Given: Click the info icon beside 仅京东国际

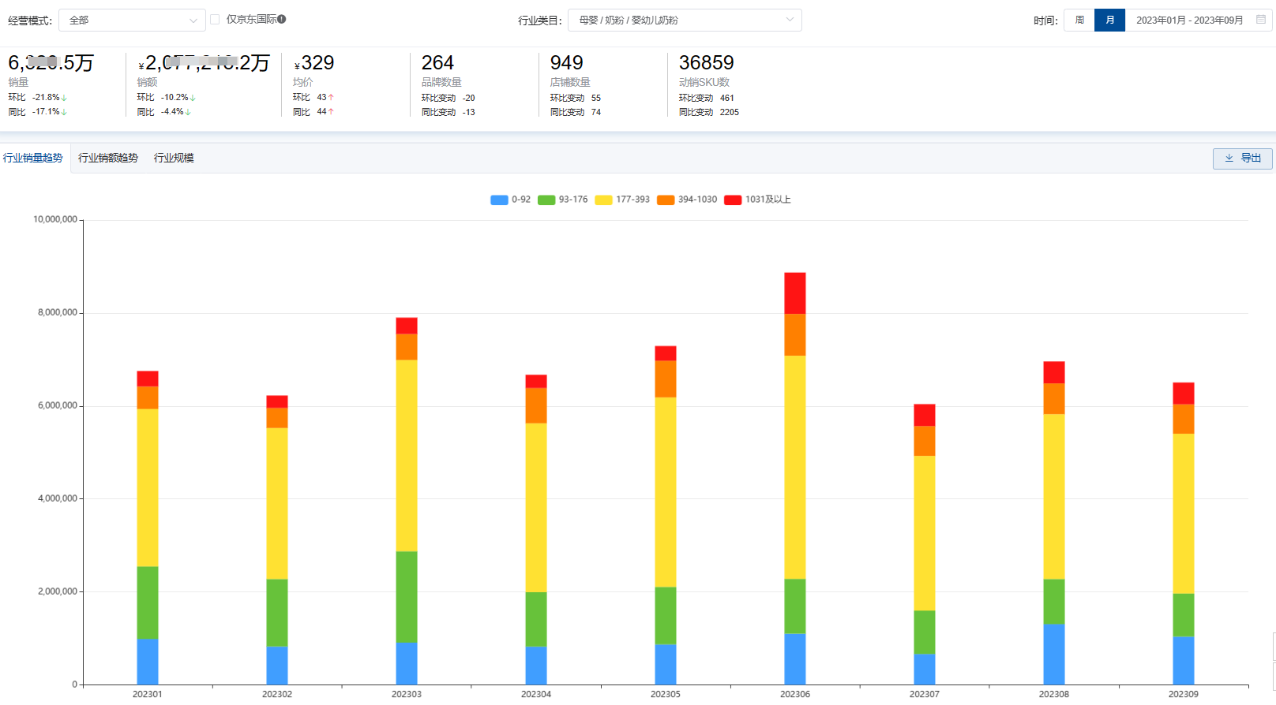Looking at the screenshot, I should (x=282, y=19).
